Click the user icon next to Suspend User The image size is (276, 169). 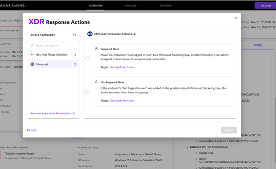(96, 49)
